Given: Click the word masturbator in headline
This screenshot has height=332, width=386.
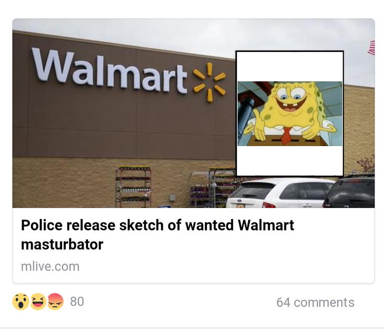Looking at the screenshot, I should pyautogui.click(x=62, y=245).
